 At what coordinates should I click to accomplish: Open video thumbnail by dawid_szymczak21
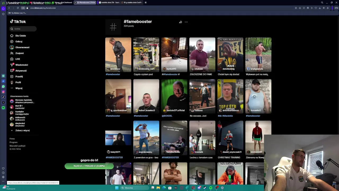click(x=230, y=138)
